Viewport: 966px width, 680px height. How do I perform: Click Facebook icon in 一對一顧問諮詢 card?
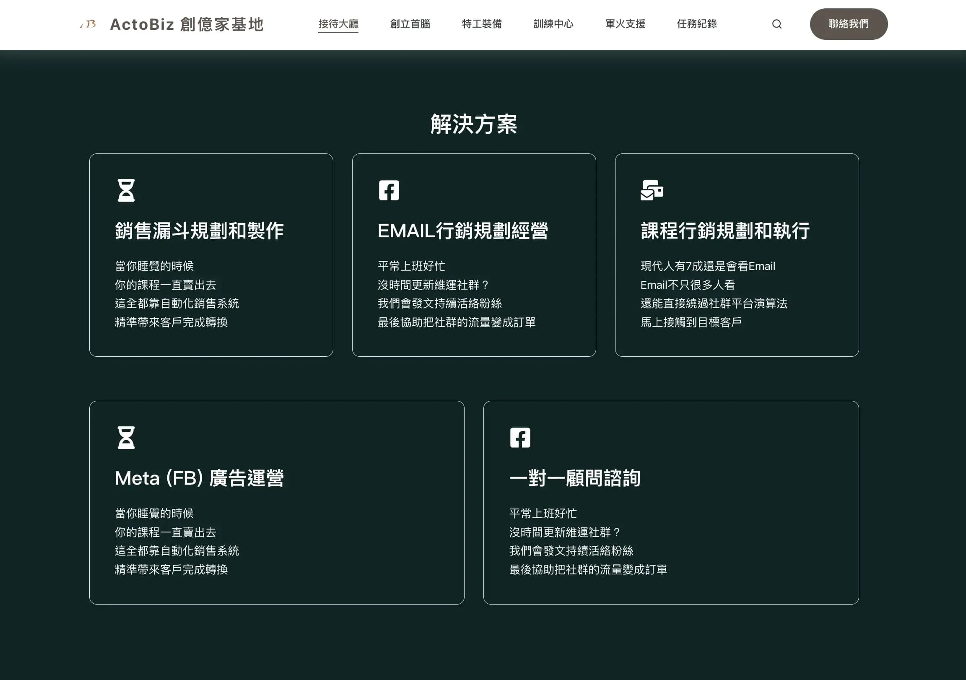[x=520, y=438]
